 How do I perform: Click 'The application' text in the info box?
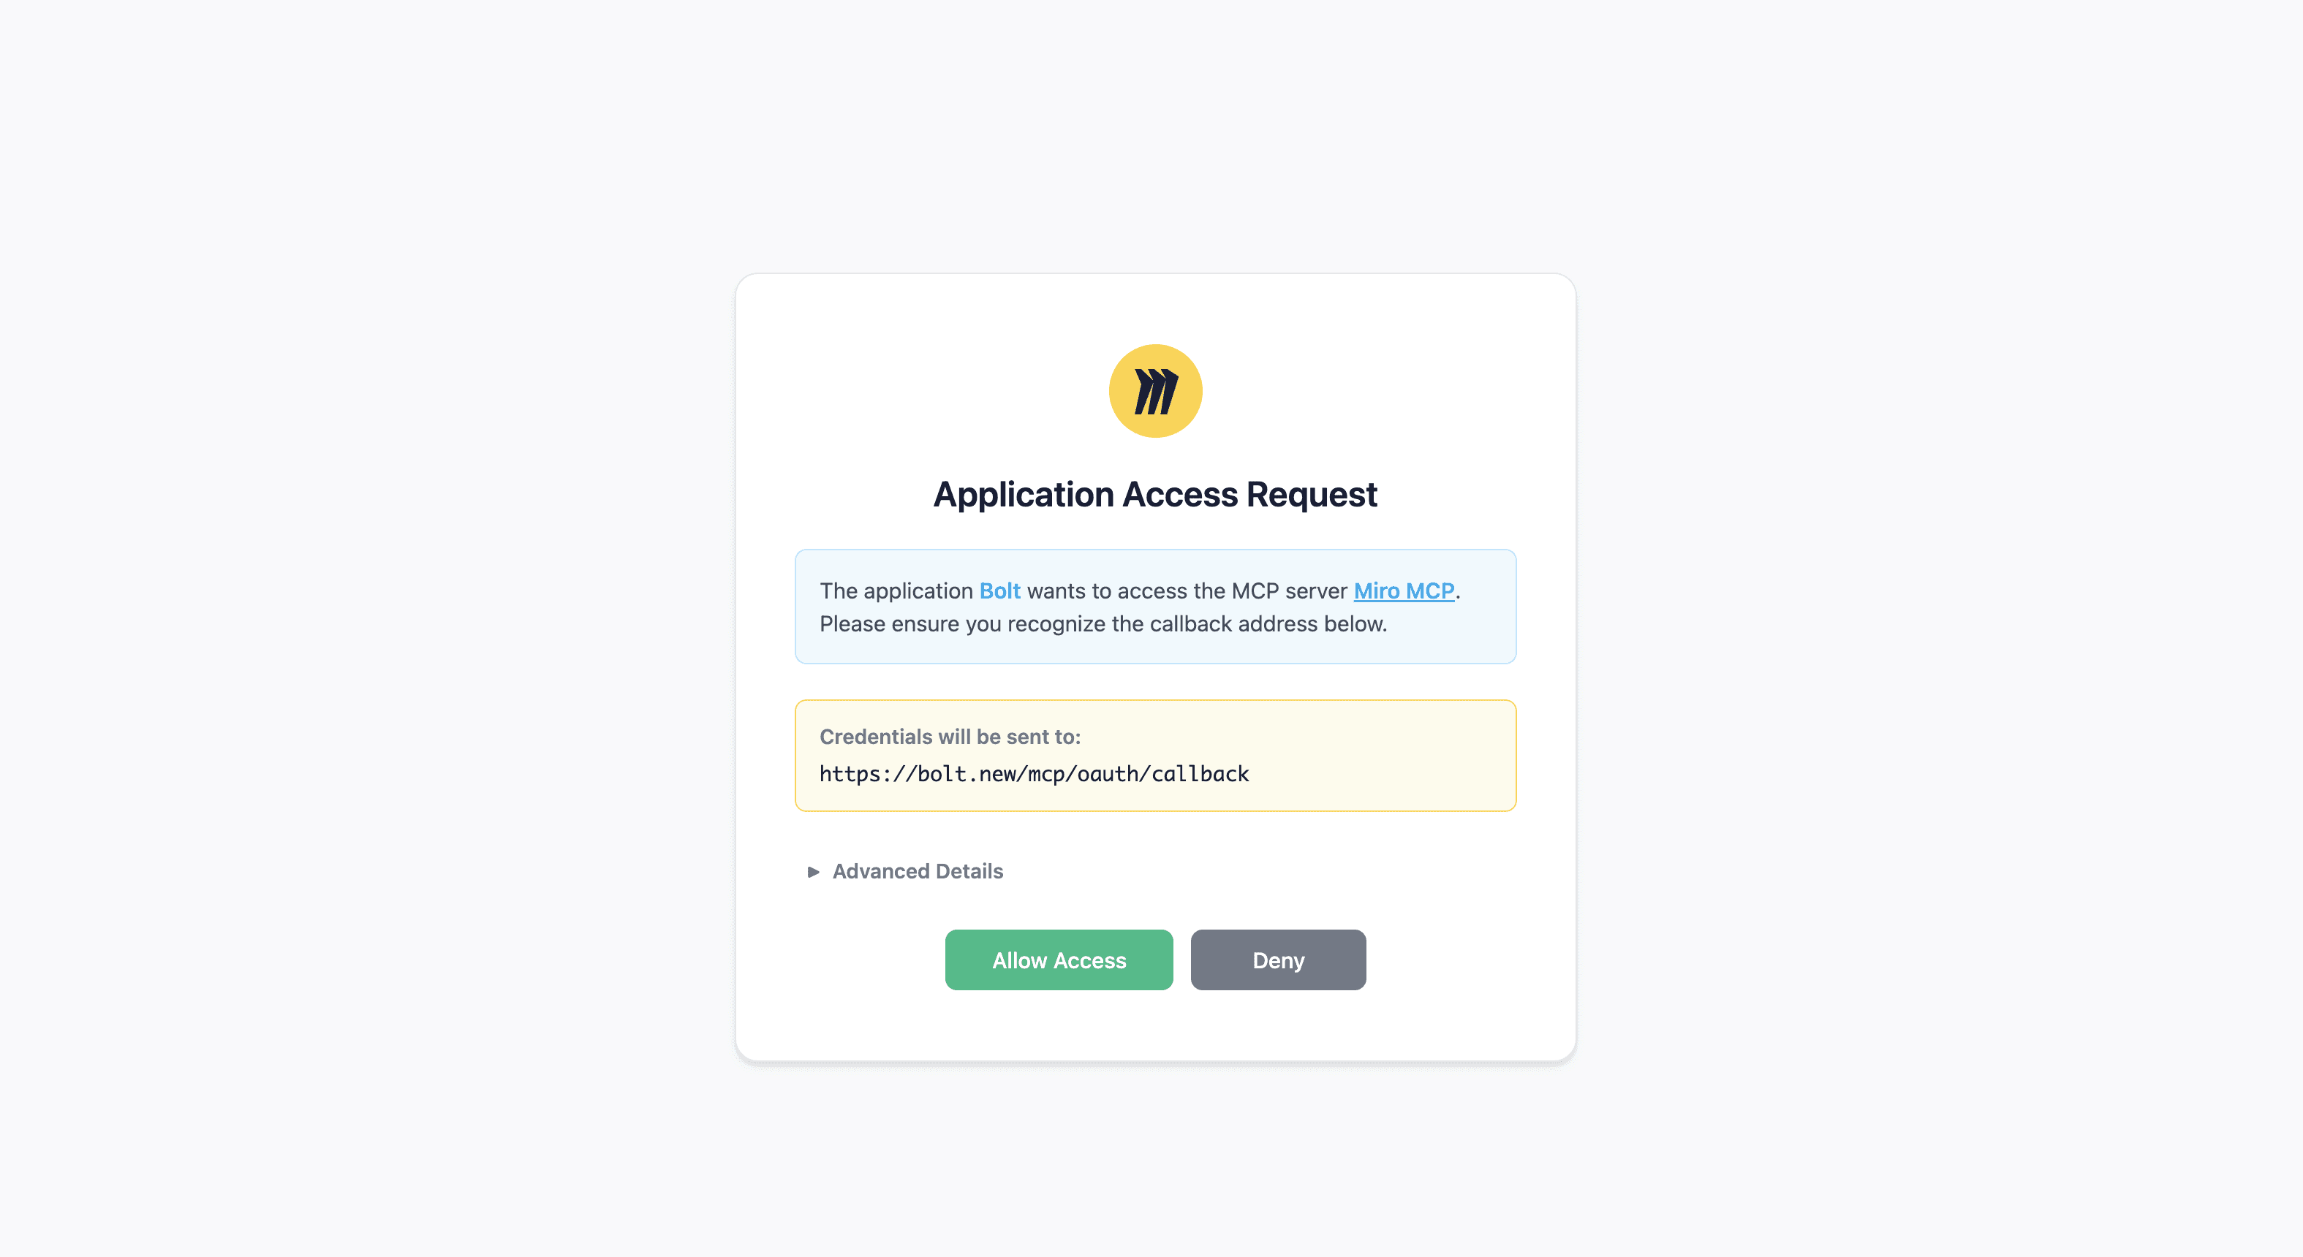896,590
